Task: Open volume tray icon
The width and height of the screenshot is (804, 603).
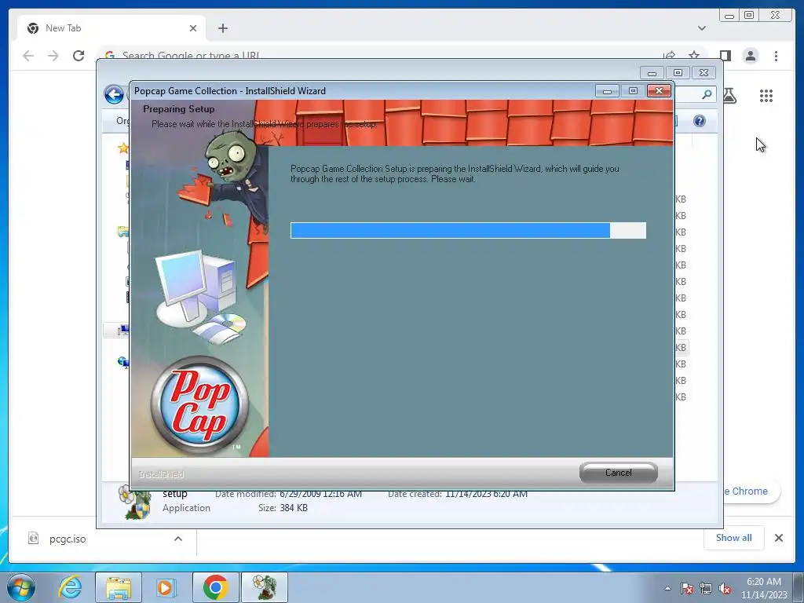Action: tap(725, 589)
